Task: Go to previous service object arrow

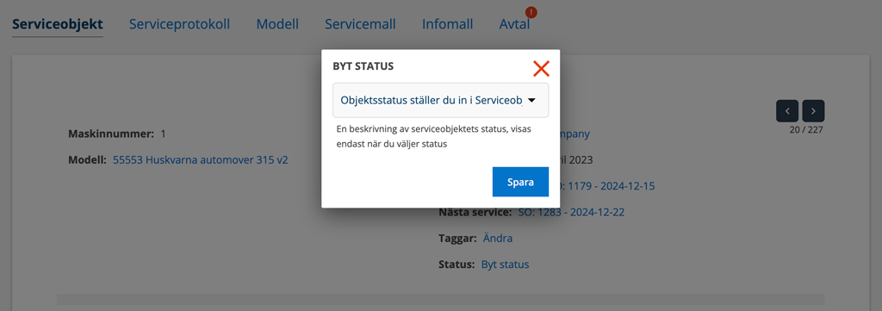Action: 787,111
